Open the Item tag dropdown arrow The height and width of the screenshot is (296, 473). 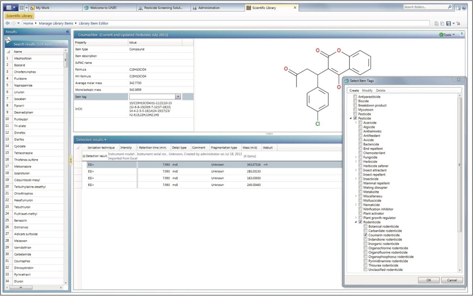[178, 96]
